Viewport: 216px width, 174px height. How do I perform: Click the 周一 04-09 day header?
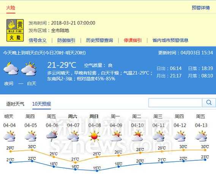pyautogui.click(x=116, y=121)
